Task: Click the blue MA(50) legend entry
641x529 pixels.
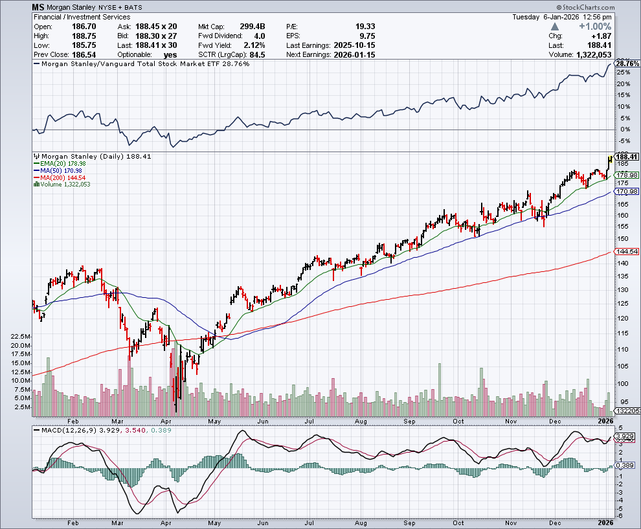Action: [x=57, y=171]
